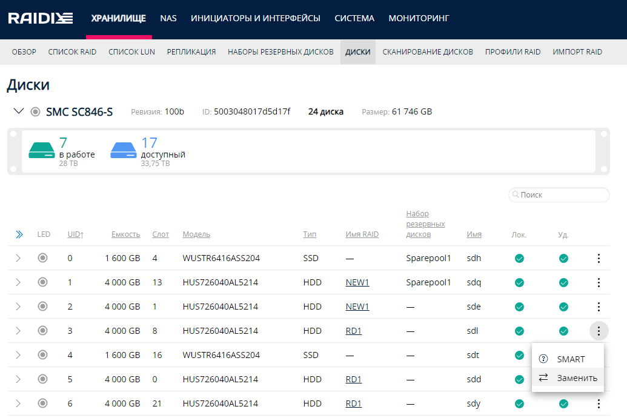Image resolution: width=627 pixels, height=418 pixels.
Task: Sort table by UID column
Action: point(76,234)
